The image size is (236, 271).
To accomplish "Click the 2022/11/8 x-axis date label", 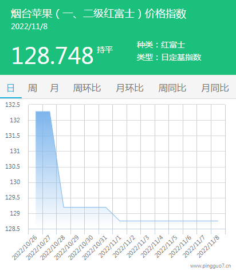I will click(208, 247).
